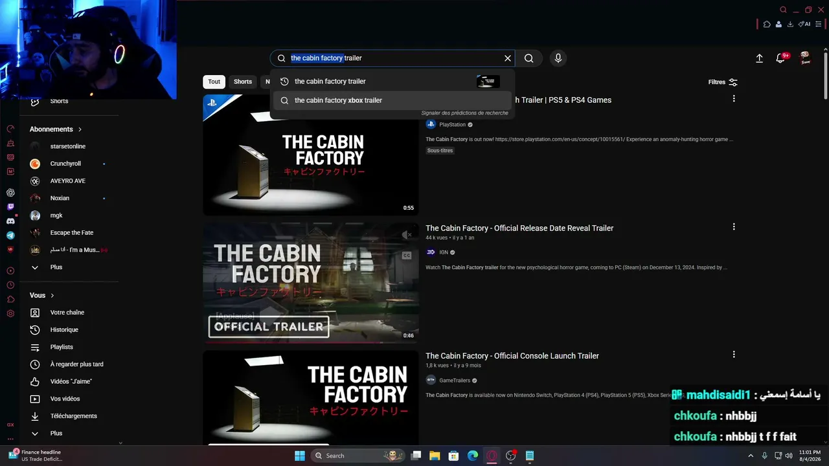This screenshot has height=466, width=829.
Task: Open the starsetonline subscription
Action: pyautogui.click(x=68, y=146)
